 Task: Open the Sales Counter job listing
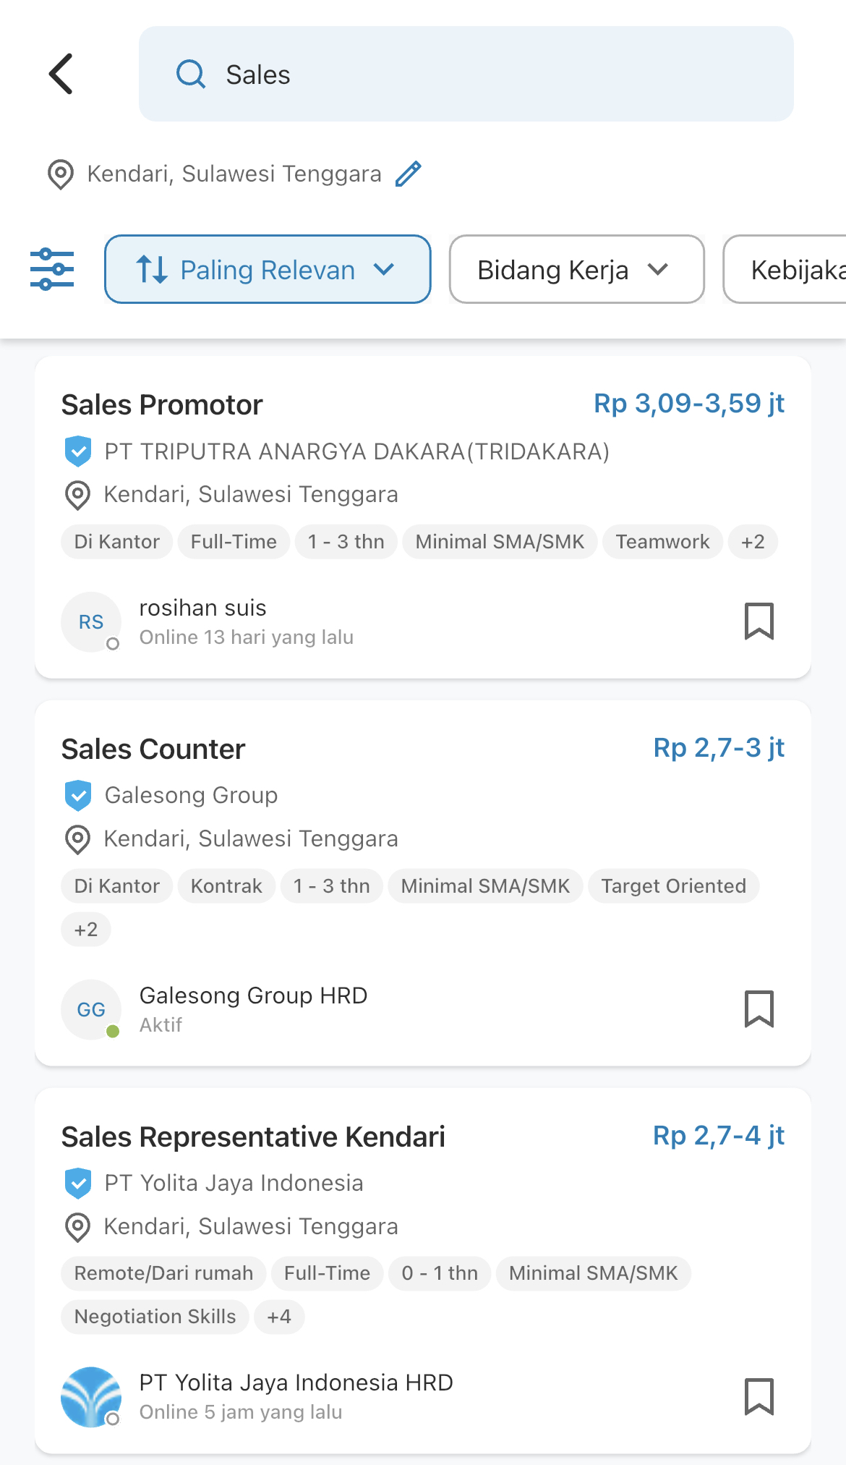(x=423, y=883)
